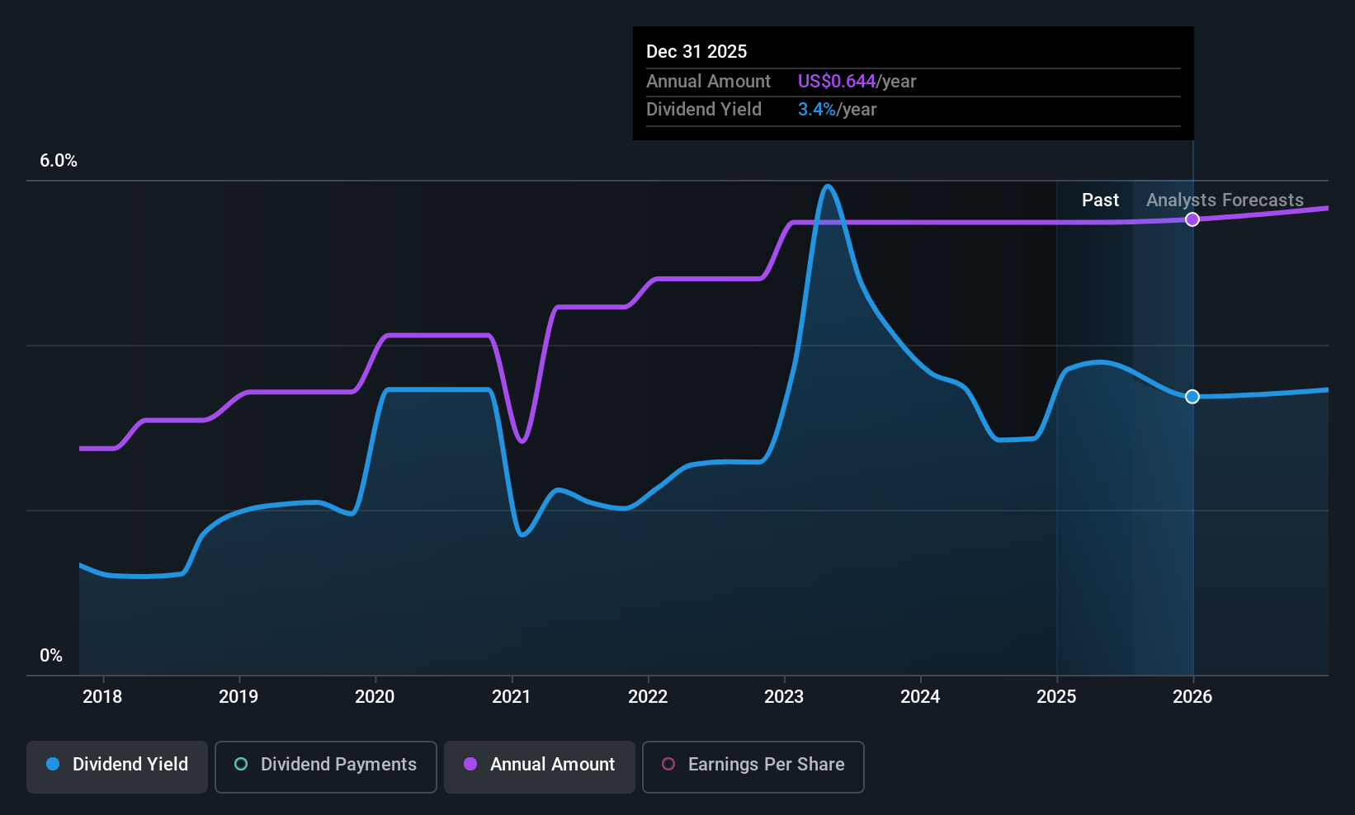Pick the 2020 tick on the time axis
The height and width of the screenshot is (815, 1355).
coord(375,697)
